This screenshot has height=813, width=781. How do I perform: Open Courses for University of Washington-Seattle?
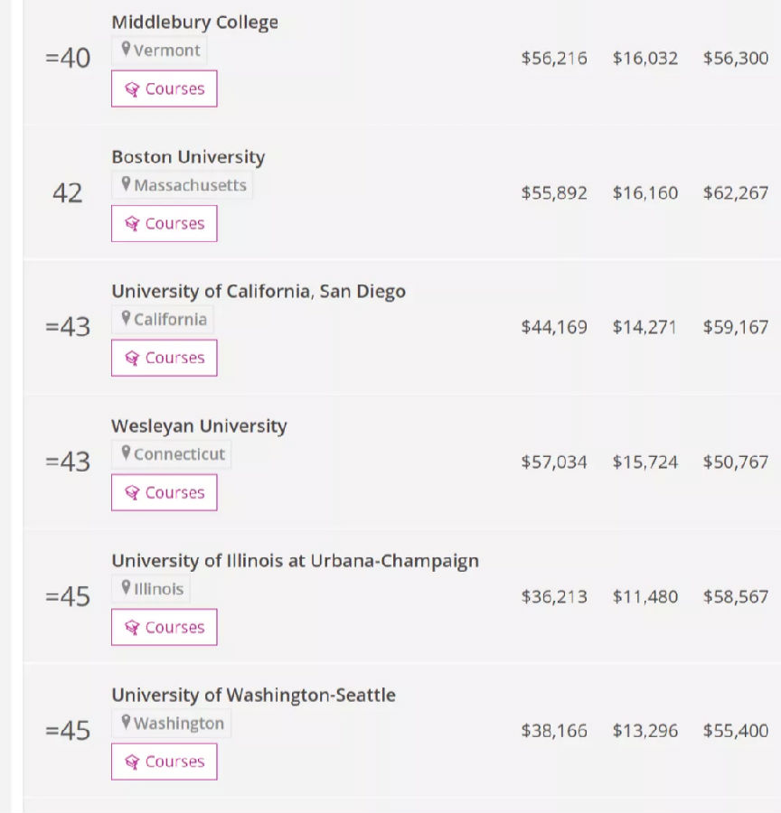[x=165, y=762]
